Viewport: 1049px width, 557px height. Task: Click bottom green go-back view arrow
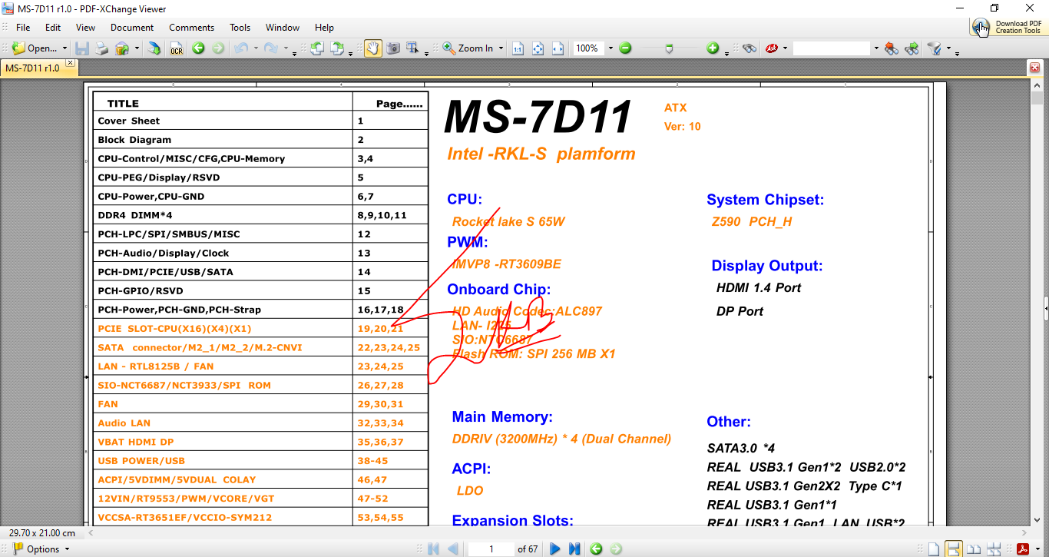[x=596, y=549]
